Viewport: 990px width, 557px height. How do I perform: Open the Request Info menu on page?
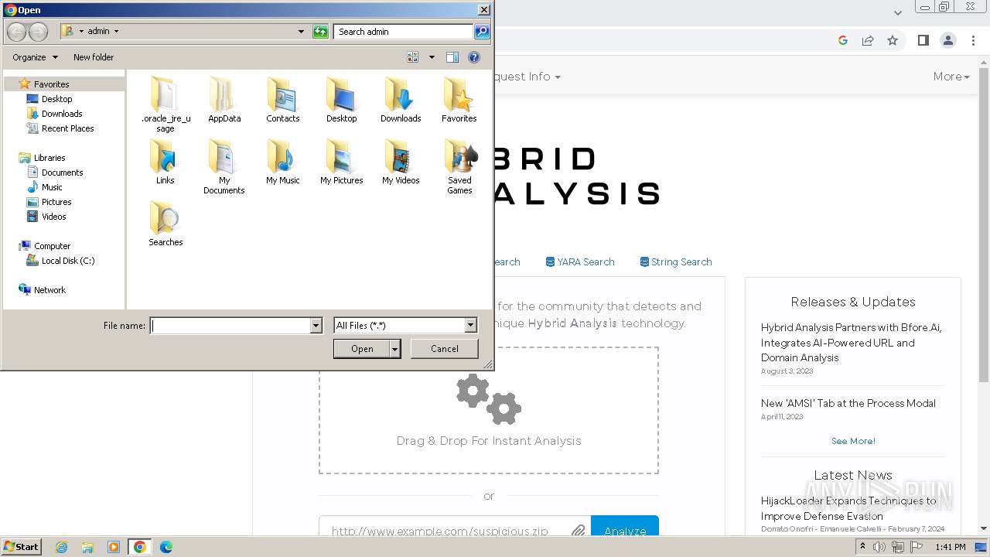click(x=527, y=77)
